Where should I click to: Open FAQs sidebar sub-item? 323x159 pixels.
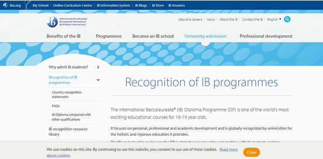point(56,106)
